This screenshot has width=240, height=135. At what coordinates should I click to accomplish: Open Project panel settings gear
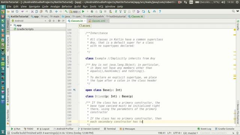(x=59, y=21)
